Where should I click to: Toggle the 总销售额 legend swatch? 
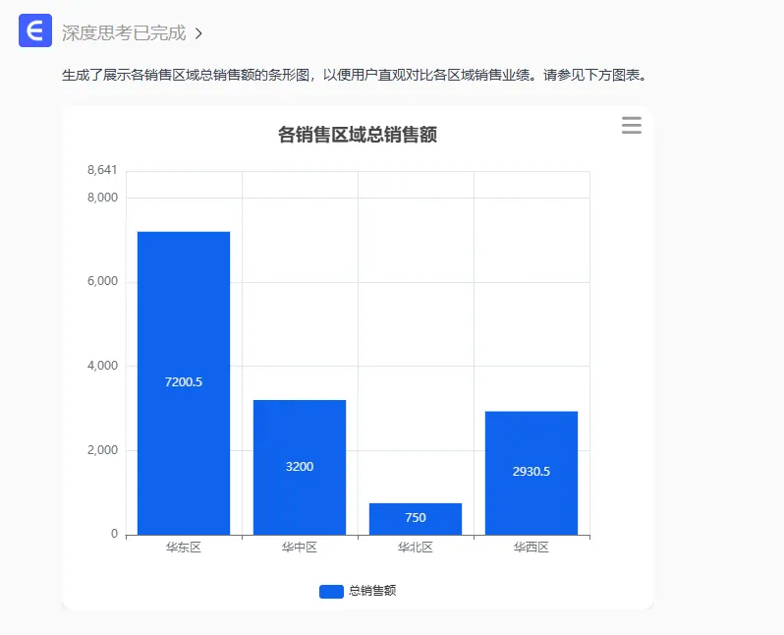(x=331, y=591)
